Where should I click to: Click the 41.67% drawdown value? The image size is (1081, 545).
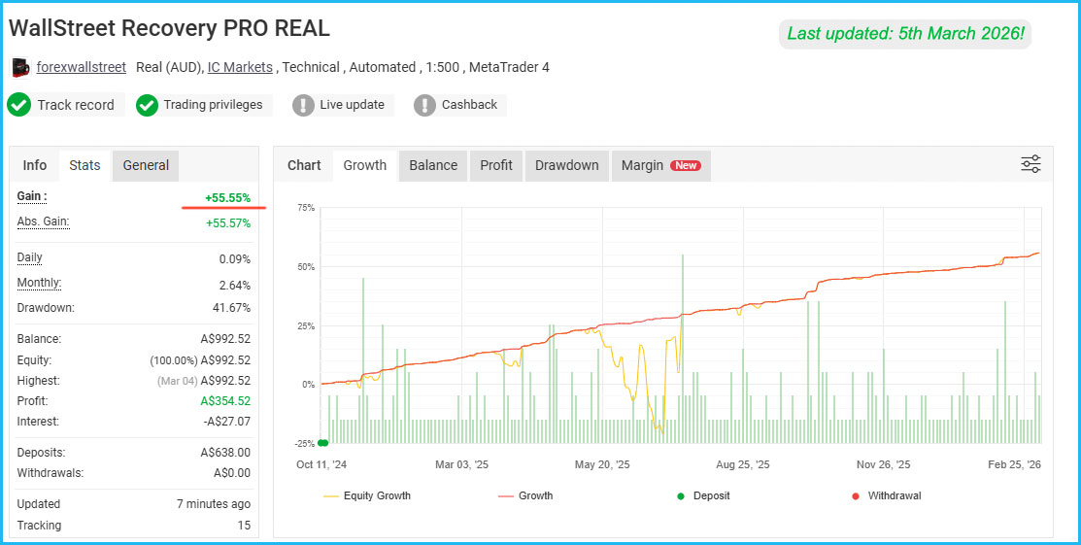(x=231, y=308)
